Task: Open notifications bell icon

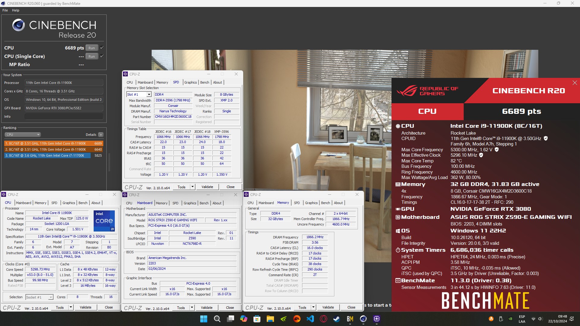Action: coord(572,319)
